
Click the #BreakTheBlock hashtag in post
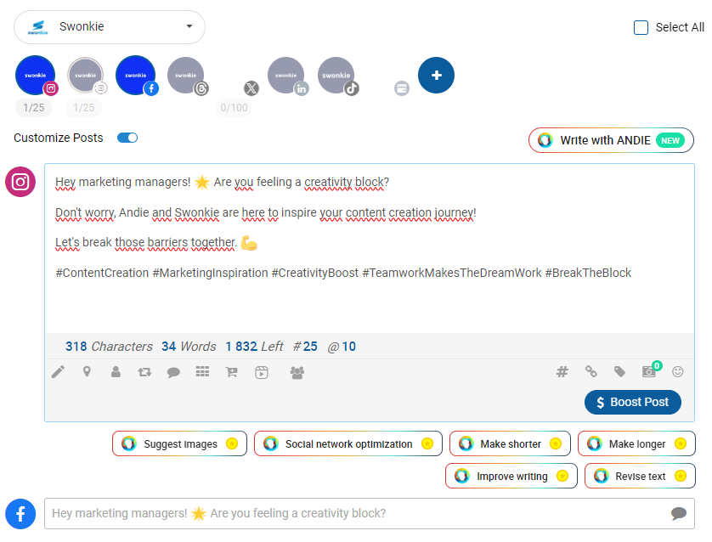pyautogui.click(x=588, y=273)
